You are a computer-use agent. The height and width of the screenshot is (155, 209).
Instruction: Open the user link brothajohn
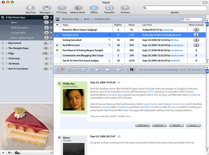tap(177, 45)
